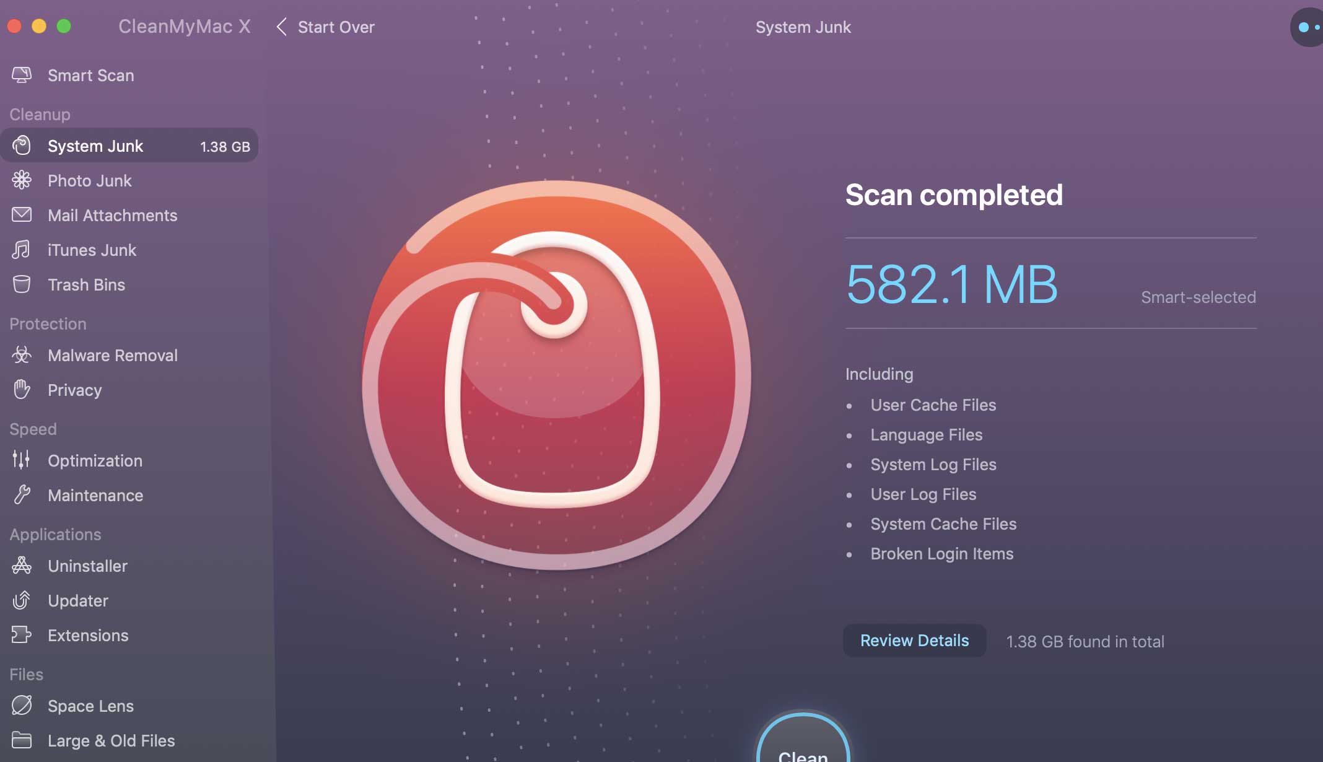Click the Smart-selected label

coord(1199,297)
